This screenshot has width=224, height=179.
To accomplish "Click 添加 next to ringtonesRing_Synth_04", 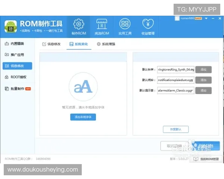I will pos(203,69).
